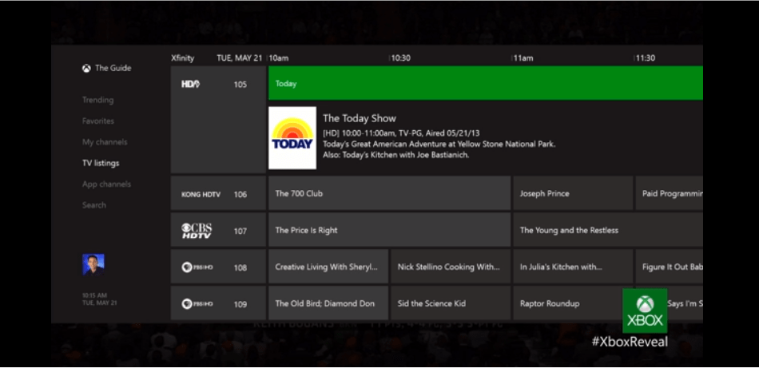Click channel number 106
759x368 pixels.
pyautogui.click(x=240, y=195)
